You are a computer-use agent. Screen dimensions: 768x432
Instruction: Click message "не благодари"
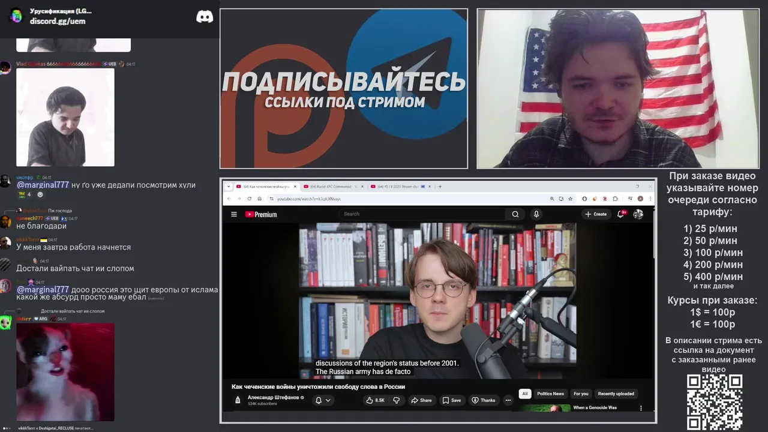(x=41, y=226)
